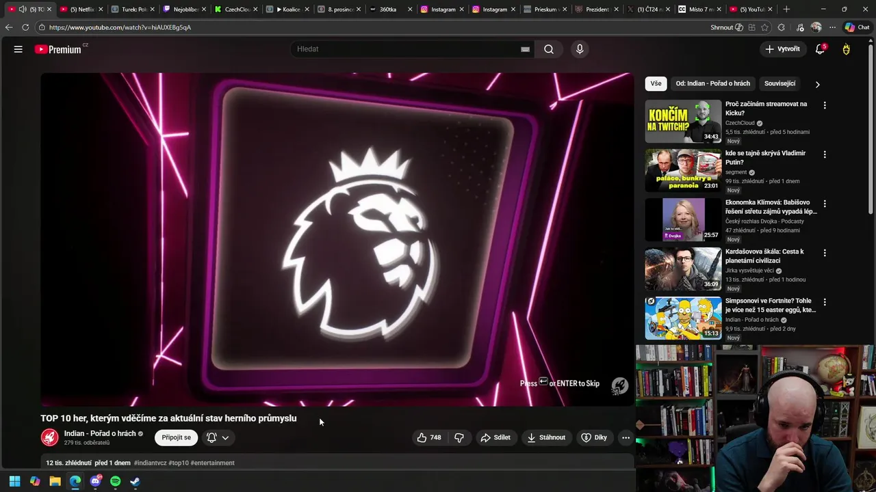The width and height of the screenshot is (876, 492).
Task: Mute the playing YouTube tab speaker icon
Action: (23, 9)
